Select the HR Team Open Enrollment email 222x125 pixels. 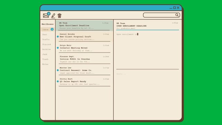point(85,25)
